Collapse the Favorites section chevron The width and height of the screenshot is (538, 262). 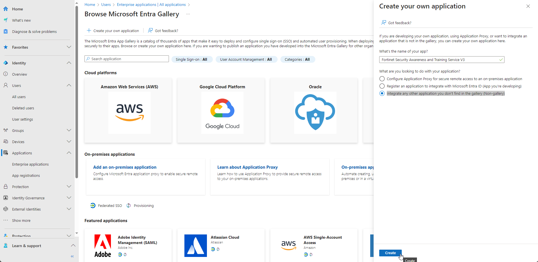pyautogui.click(x=69, y=47)
